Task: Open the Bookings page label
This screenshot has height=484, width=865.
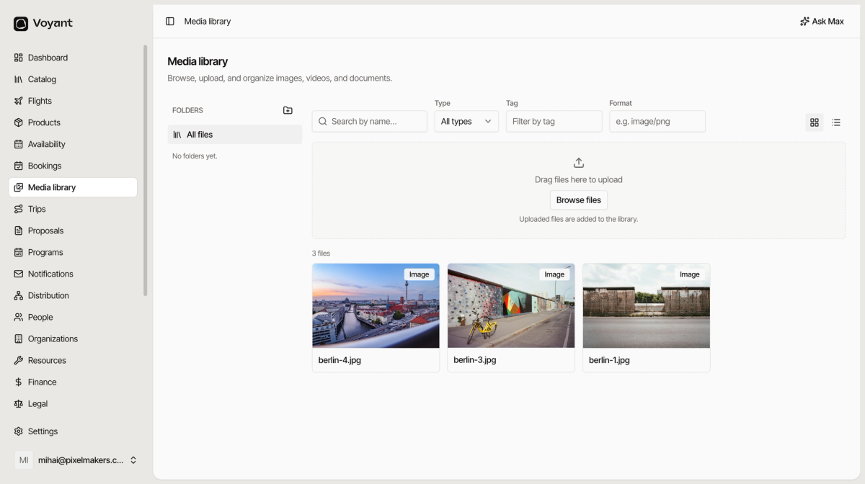Action: 45,166
